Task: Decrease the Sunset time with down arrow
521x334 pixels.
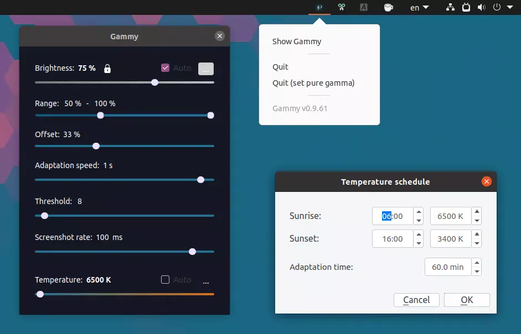Action: coord(419,243)
